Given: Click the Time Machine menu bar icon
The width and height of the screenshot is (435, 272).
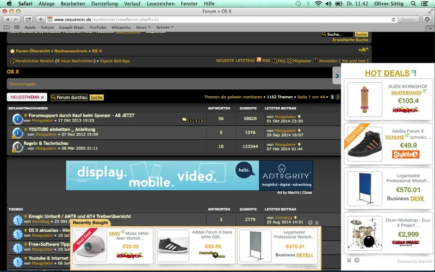Looking at the screenshot, I should pos(298,4).
